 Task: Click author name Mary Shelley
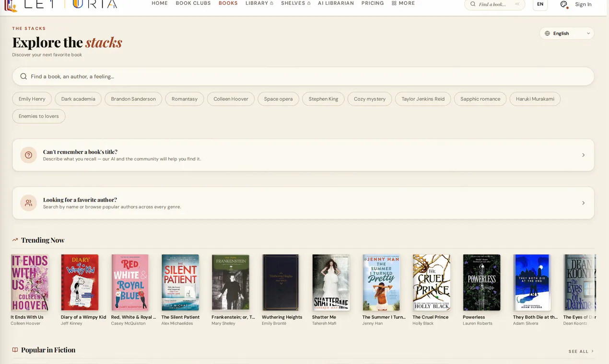(x=223, y=323)
